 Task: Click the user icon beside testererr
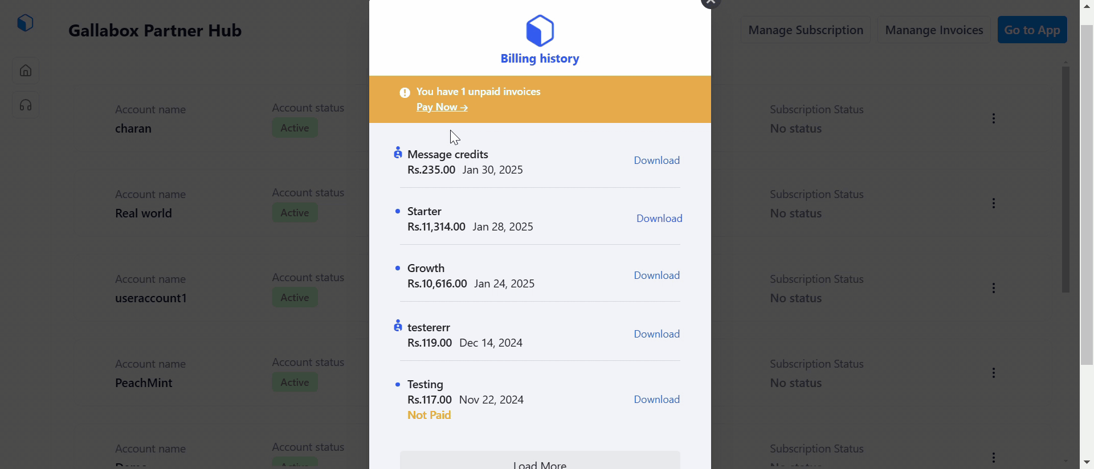tap(398, 326)
